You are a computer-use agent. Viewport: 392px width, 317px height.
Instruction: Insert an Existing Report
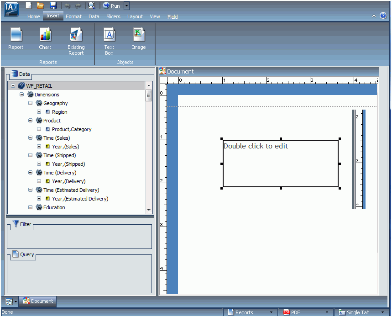tap(76, 42)
